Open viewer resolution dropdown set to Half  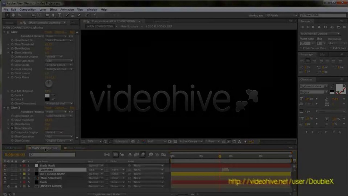pos(157,142)
